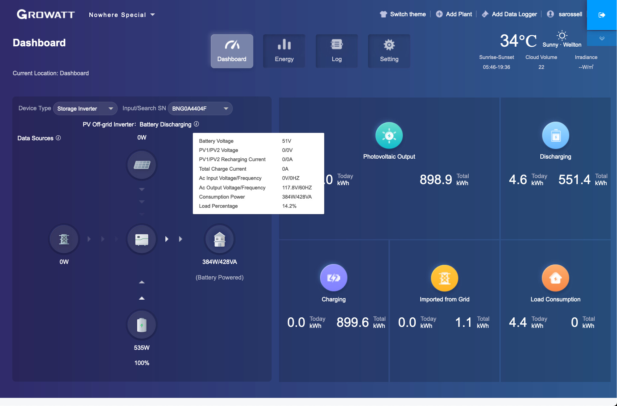Click the grid tower icon in flow diagram
This screenshot has width=617, height=406.
tap(64, 239)
